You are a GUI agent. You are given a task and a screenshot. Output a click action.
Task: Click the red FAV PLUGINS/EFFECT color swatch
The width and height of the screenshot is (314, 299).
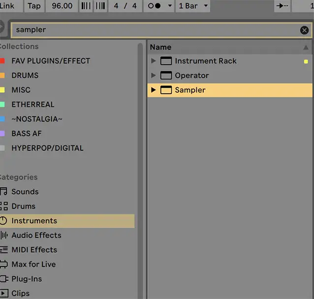pyautogui.click(x=2, y=61)
